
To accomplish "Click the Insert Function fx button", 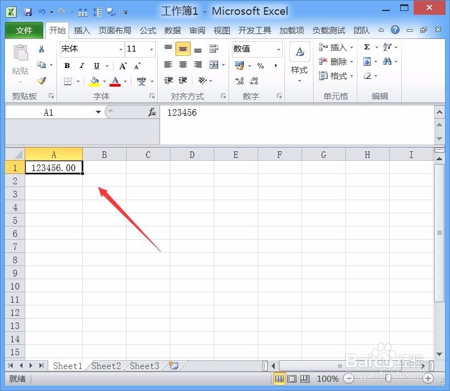I will pos(152,112).
